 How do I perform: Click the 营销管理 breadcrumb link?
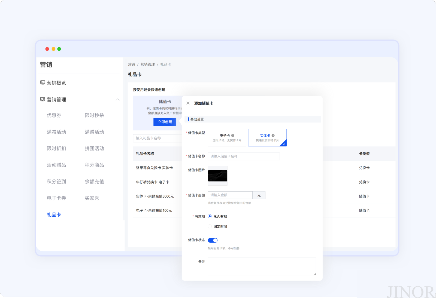pyautogui.click(x=147, y=64)
